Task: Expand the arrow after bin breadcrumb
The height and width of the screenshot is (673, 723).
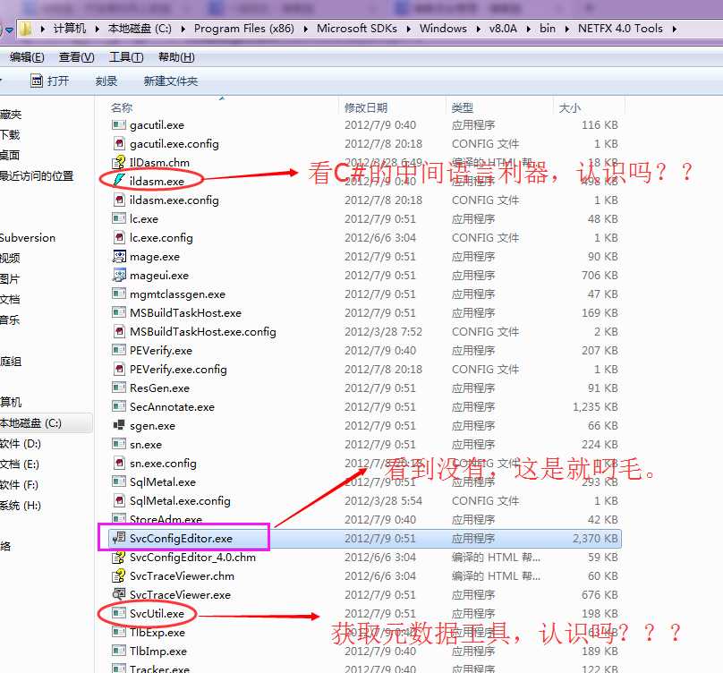Action: [567, 29]
